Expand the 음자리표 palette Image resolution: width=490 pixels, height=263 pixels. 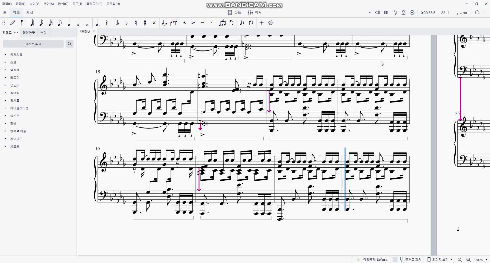pyautogui.click(x=16, y=55)
